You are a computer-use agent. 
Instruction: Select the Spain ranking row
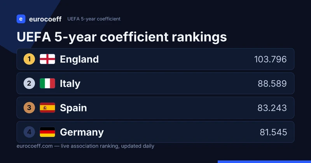[155, 108]
